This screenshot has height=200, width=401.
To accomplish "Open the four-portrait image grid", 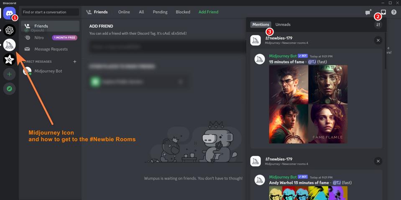I will click(x=308, y=104).
